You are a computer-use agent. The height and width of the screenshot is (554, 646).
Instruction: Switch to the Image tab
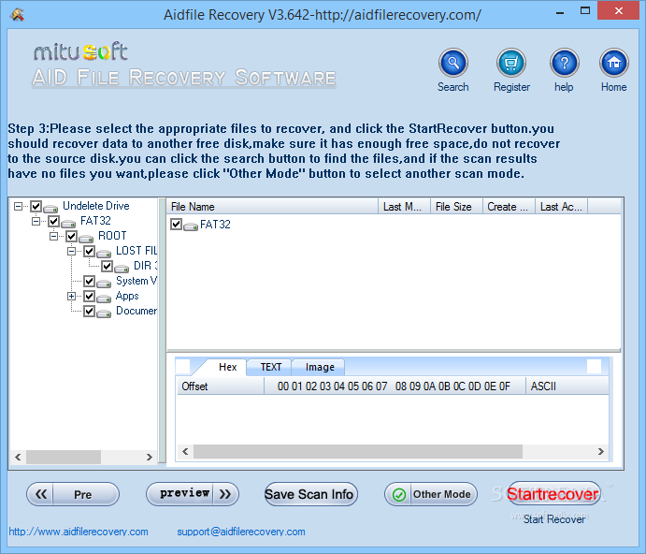[320, 367]
